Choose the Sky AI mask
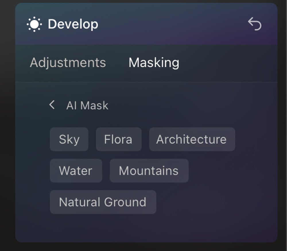This screenshot has width=287, height=251. 69,139
